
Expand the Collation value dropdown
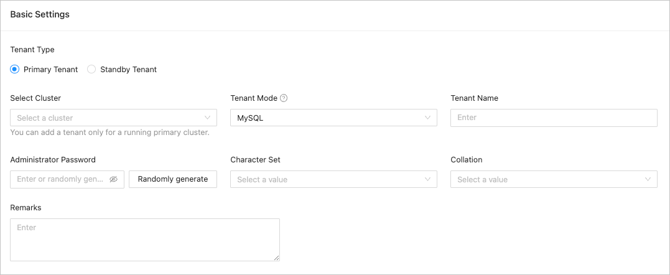click(x=547, y=179)
